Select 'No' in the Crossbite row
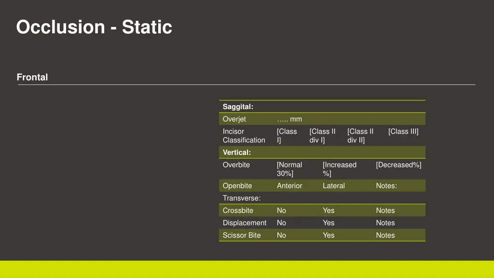 [x=281, y=210]
